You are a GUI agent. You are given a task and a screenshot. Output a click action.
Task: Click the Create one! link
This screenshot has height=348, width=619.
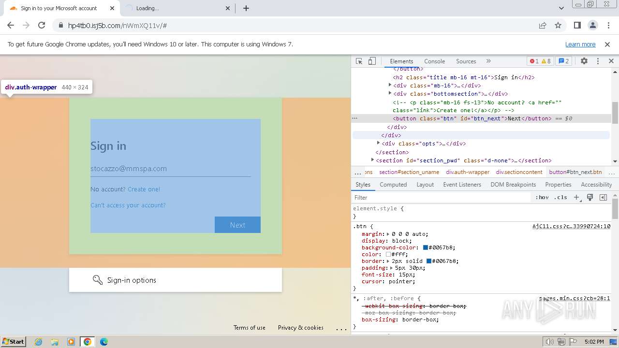144,189
